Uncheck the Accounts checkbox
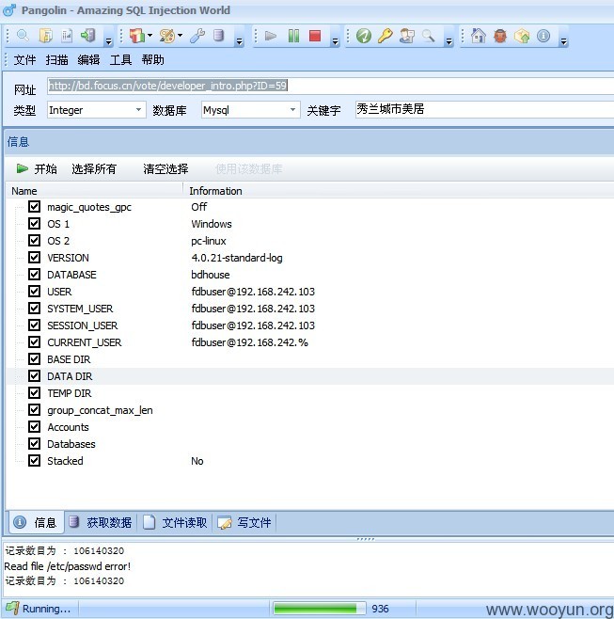Screen dimensions: 614x619 pyautogui.click(x=35, y=427)
